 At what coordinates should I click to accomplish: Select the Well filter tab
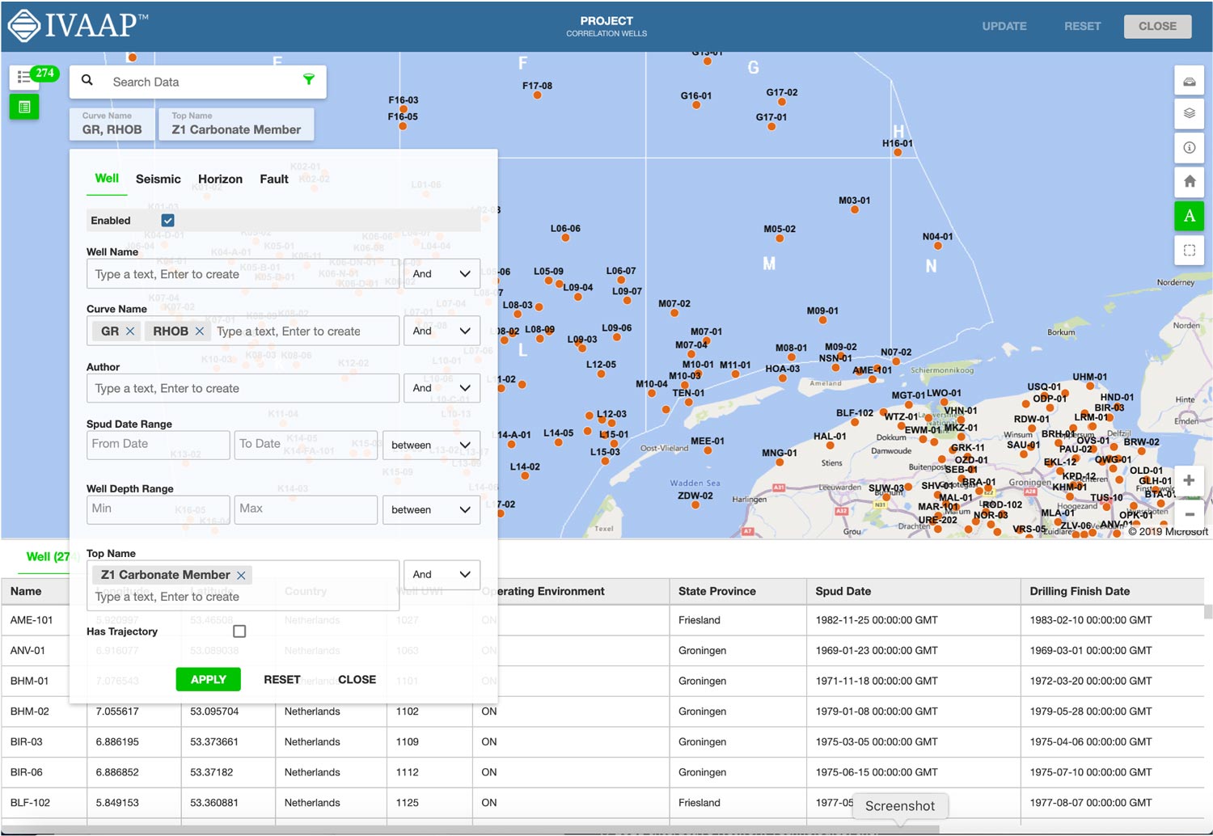(x=107, y=179)
